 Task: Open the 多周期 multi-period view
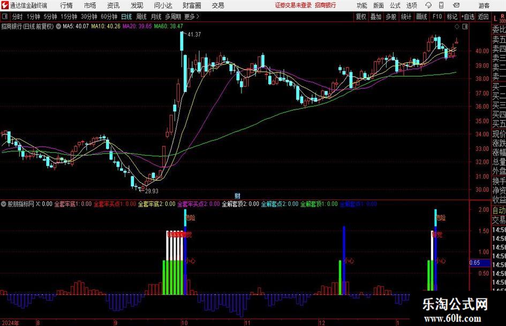click(173, 17)
